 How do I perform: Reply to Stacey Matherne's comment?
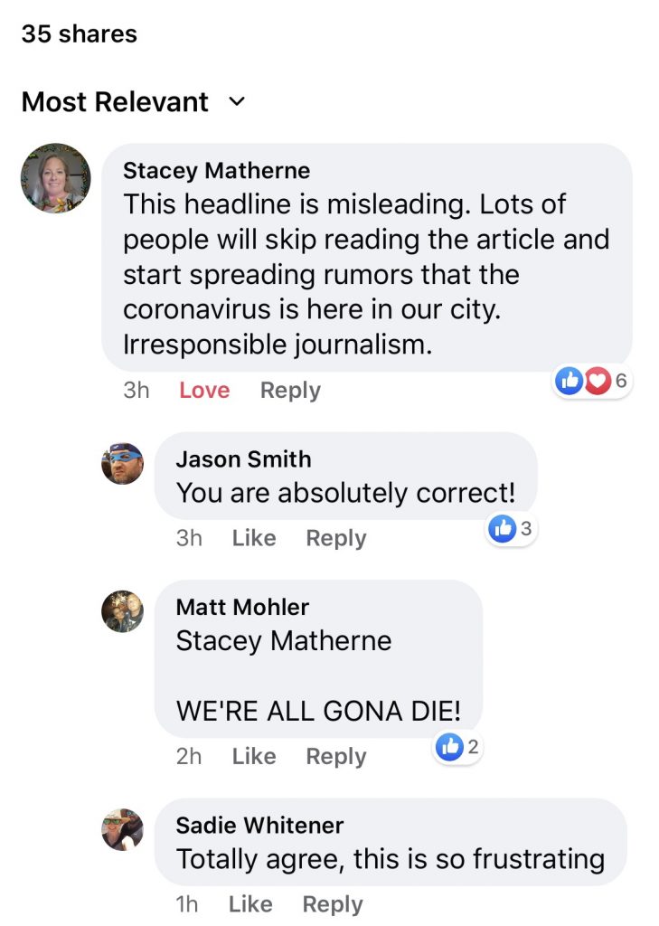coord(290,391)
